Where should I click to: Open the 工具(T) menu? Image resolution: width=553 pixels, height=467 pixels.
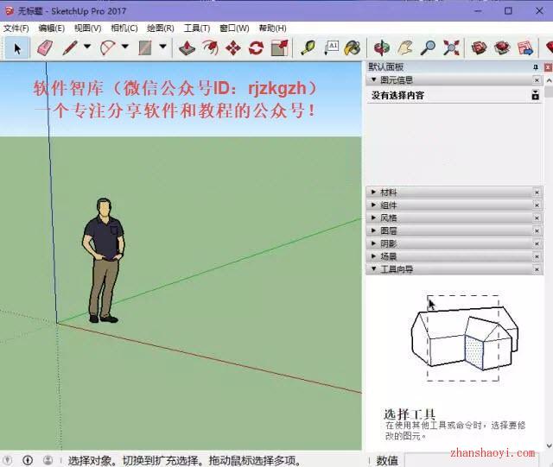click(197, 28)
